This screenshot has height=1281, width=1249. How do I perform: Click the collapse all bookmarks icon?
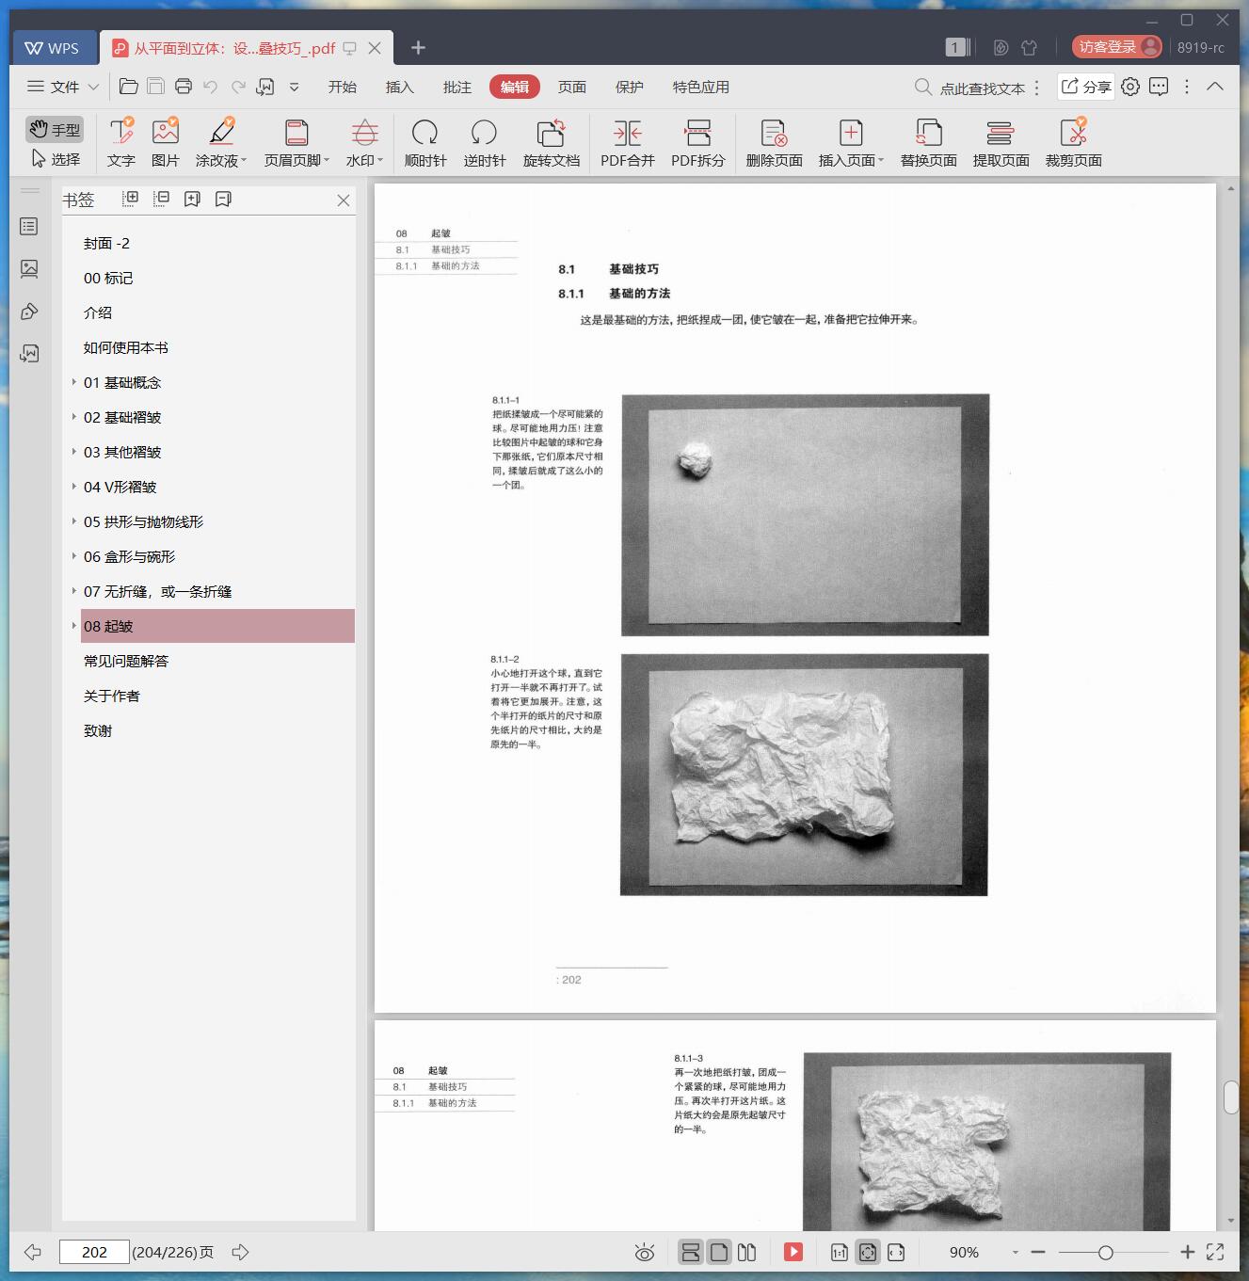point(161,199)
